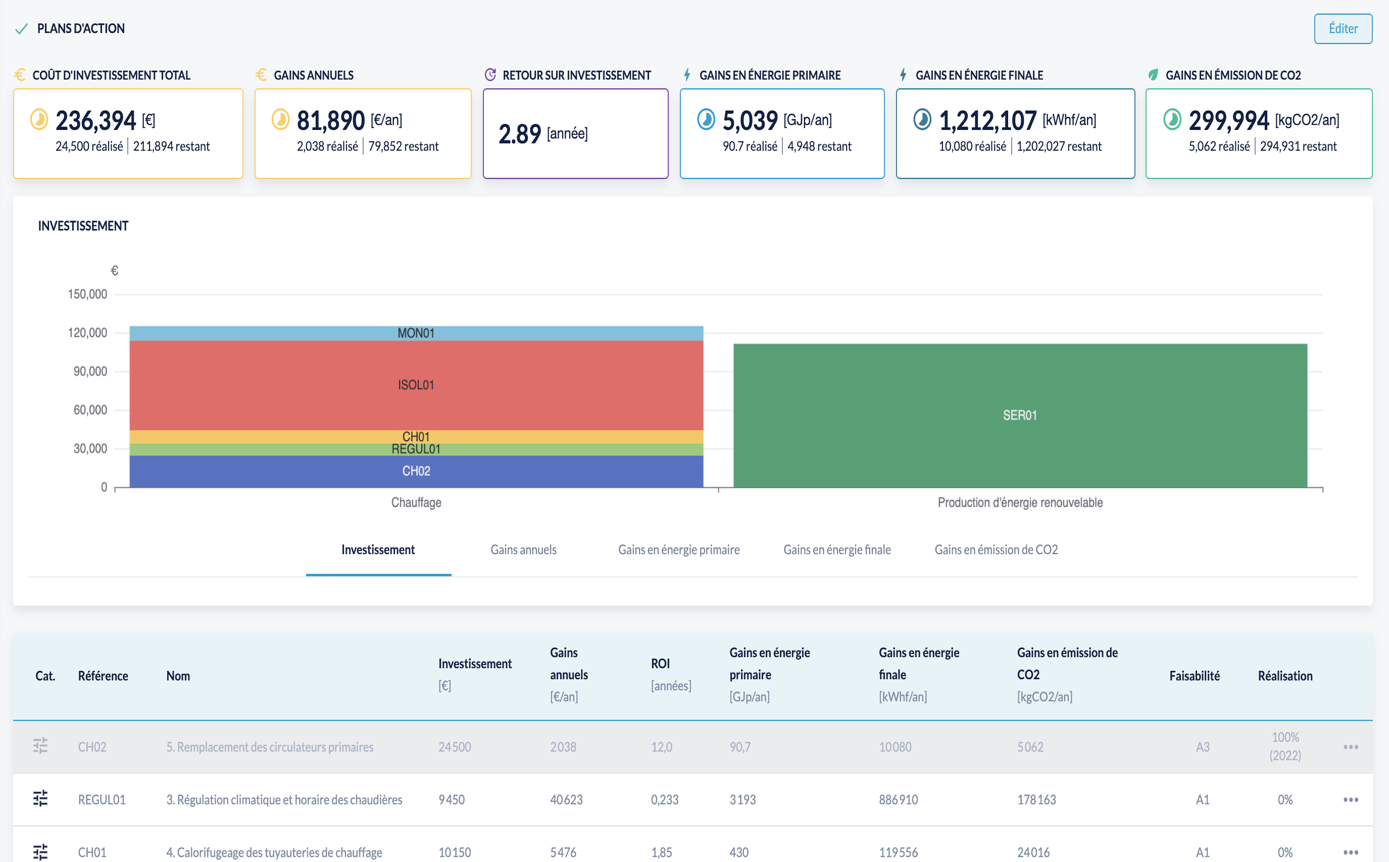Click the progress pie icon beside 1,212,107
The width and height of the screenshot is (1389, 862).
[922, 120]
